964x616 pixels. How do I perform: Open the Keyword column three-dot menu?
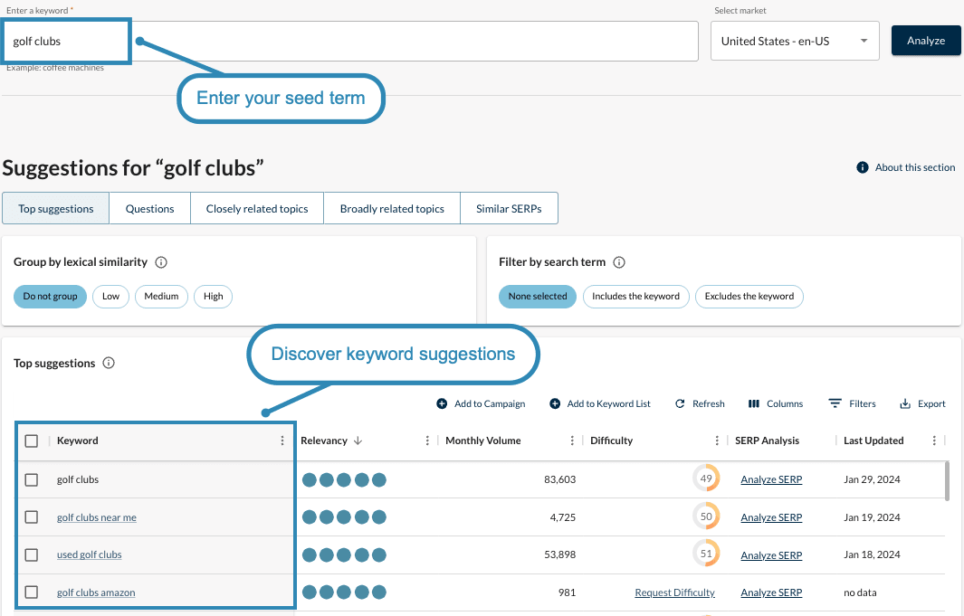tap(282, 441)
